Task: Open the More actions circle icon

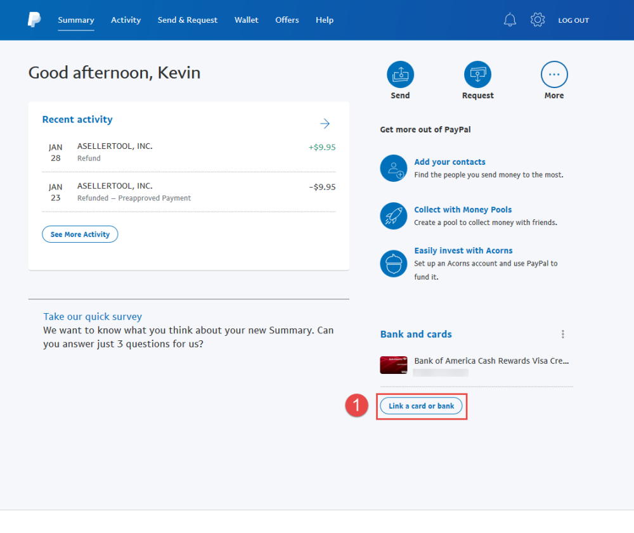Action: pos(554,74)
